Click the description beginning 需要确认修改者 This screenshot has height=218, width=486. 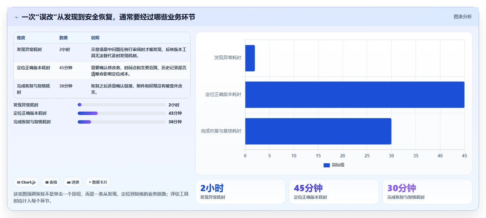point(139,71)
